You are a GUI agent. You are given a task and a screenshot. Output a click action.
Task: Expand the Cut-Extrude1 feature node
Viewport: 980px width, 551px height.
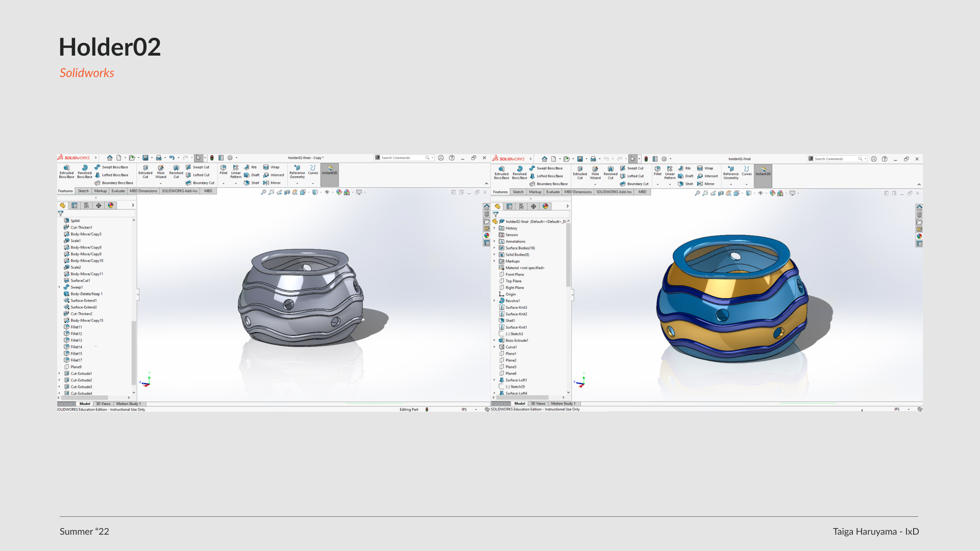pyautogui.click(x=60, y=373)
